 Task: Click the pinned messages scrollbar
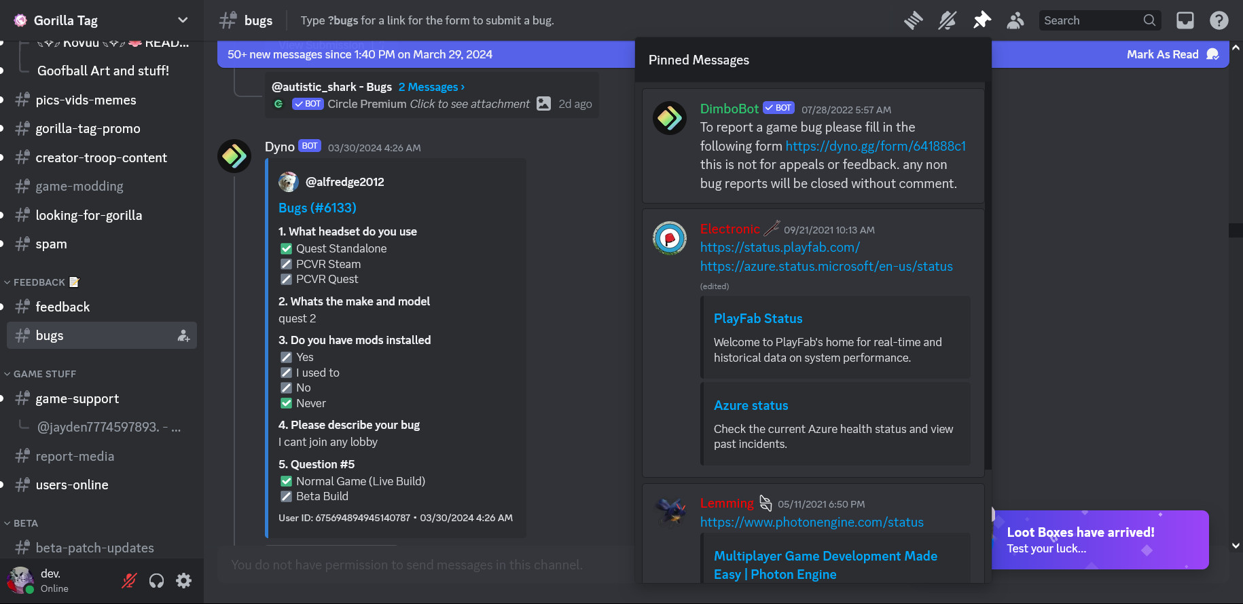point(988,271)
